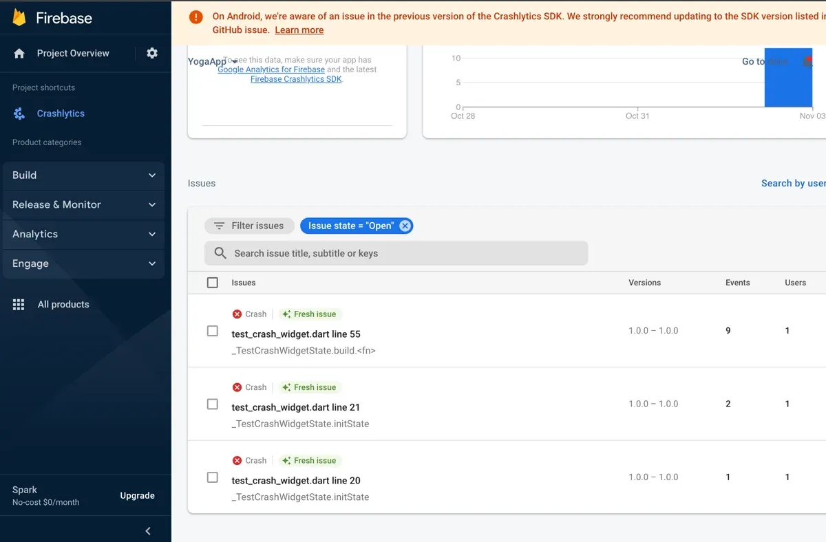Check the box for line 21 issue
The image size is (826, 542).
tap(213, 404)
